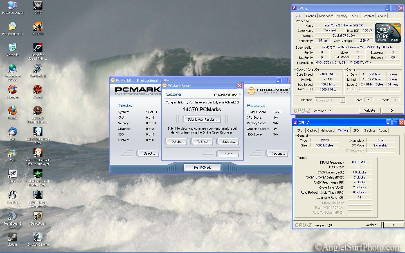Image resolution: width=405 pixels, height=253 pixels.
Task: Click Validate in upper CPU-Z window
Action: point(370,110)
